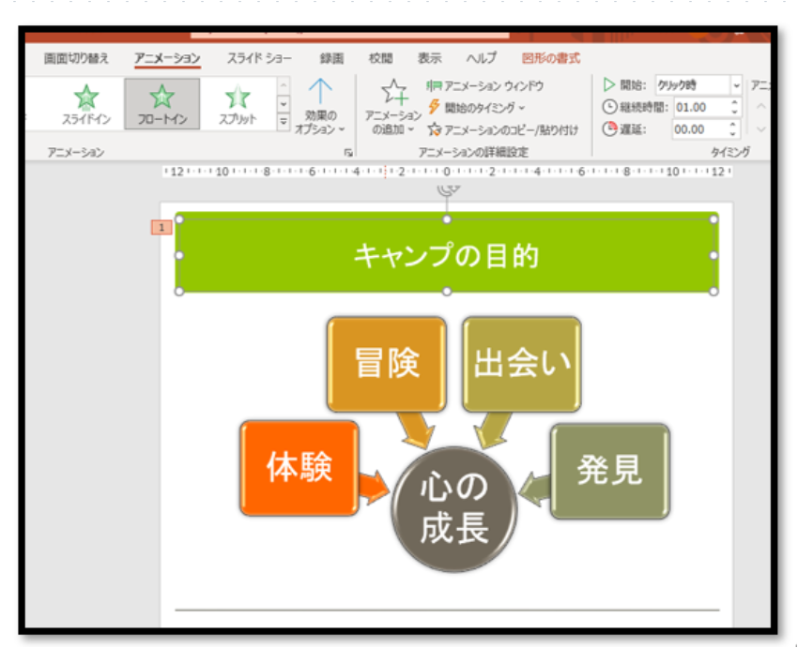Screen dimensions: 798x648
Task: Open the スライド ショー tab
Action: pyautogui.click(x=259, y=58)
